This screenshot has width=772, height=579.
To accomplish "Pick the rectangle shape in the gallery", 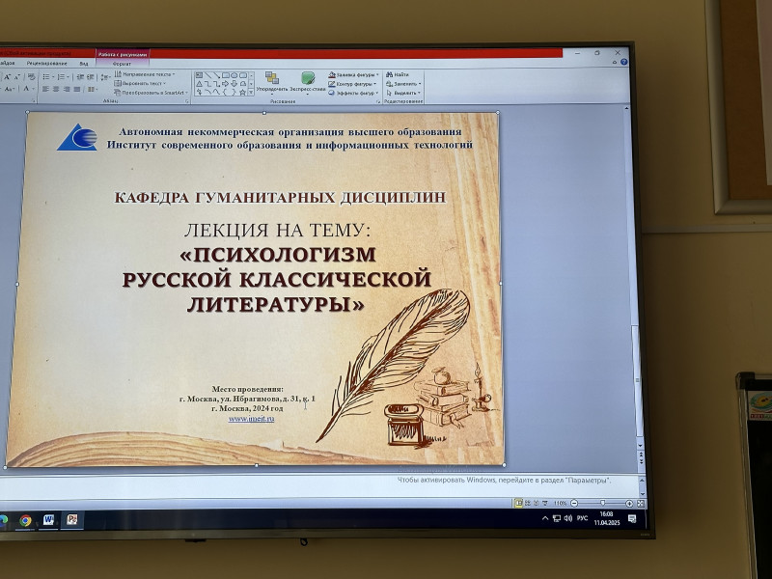I will pyautogui.click(x=226, y=75).
